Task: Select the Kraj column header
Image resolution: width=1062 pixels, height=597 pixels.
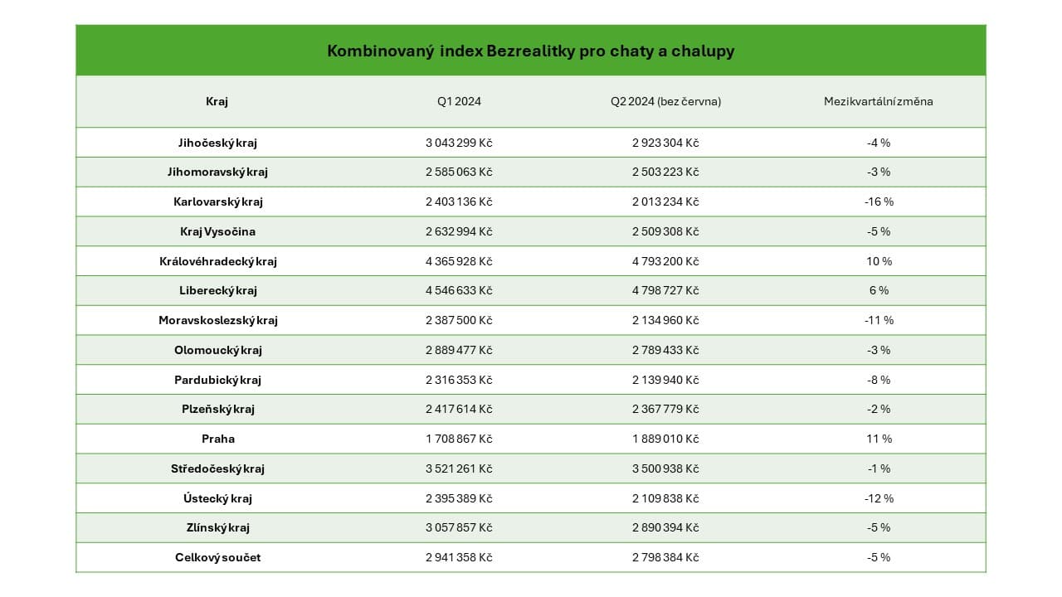Action: coord(217,102)
